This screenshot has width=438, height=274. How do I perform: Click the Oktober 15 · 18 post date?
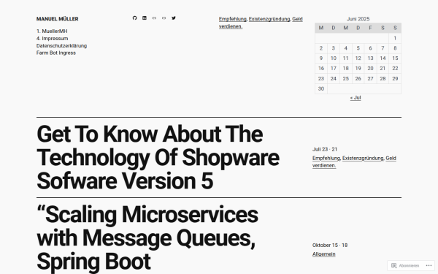click(x=330, y=246)
